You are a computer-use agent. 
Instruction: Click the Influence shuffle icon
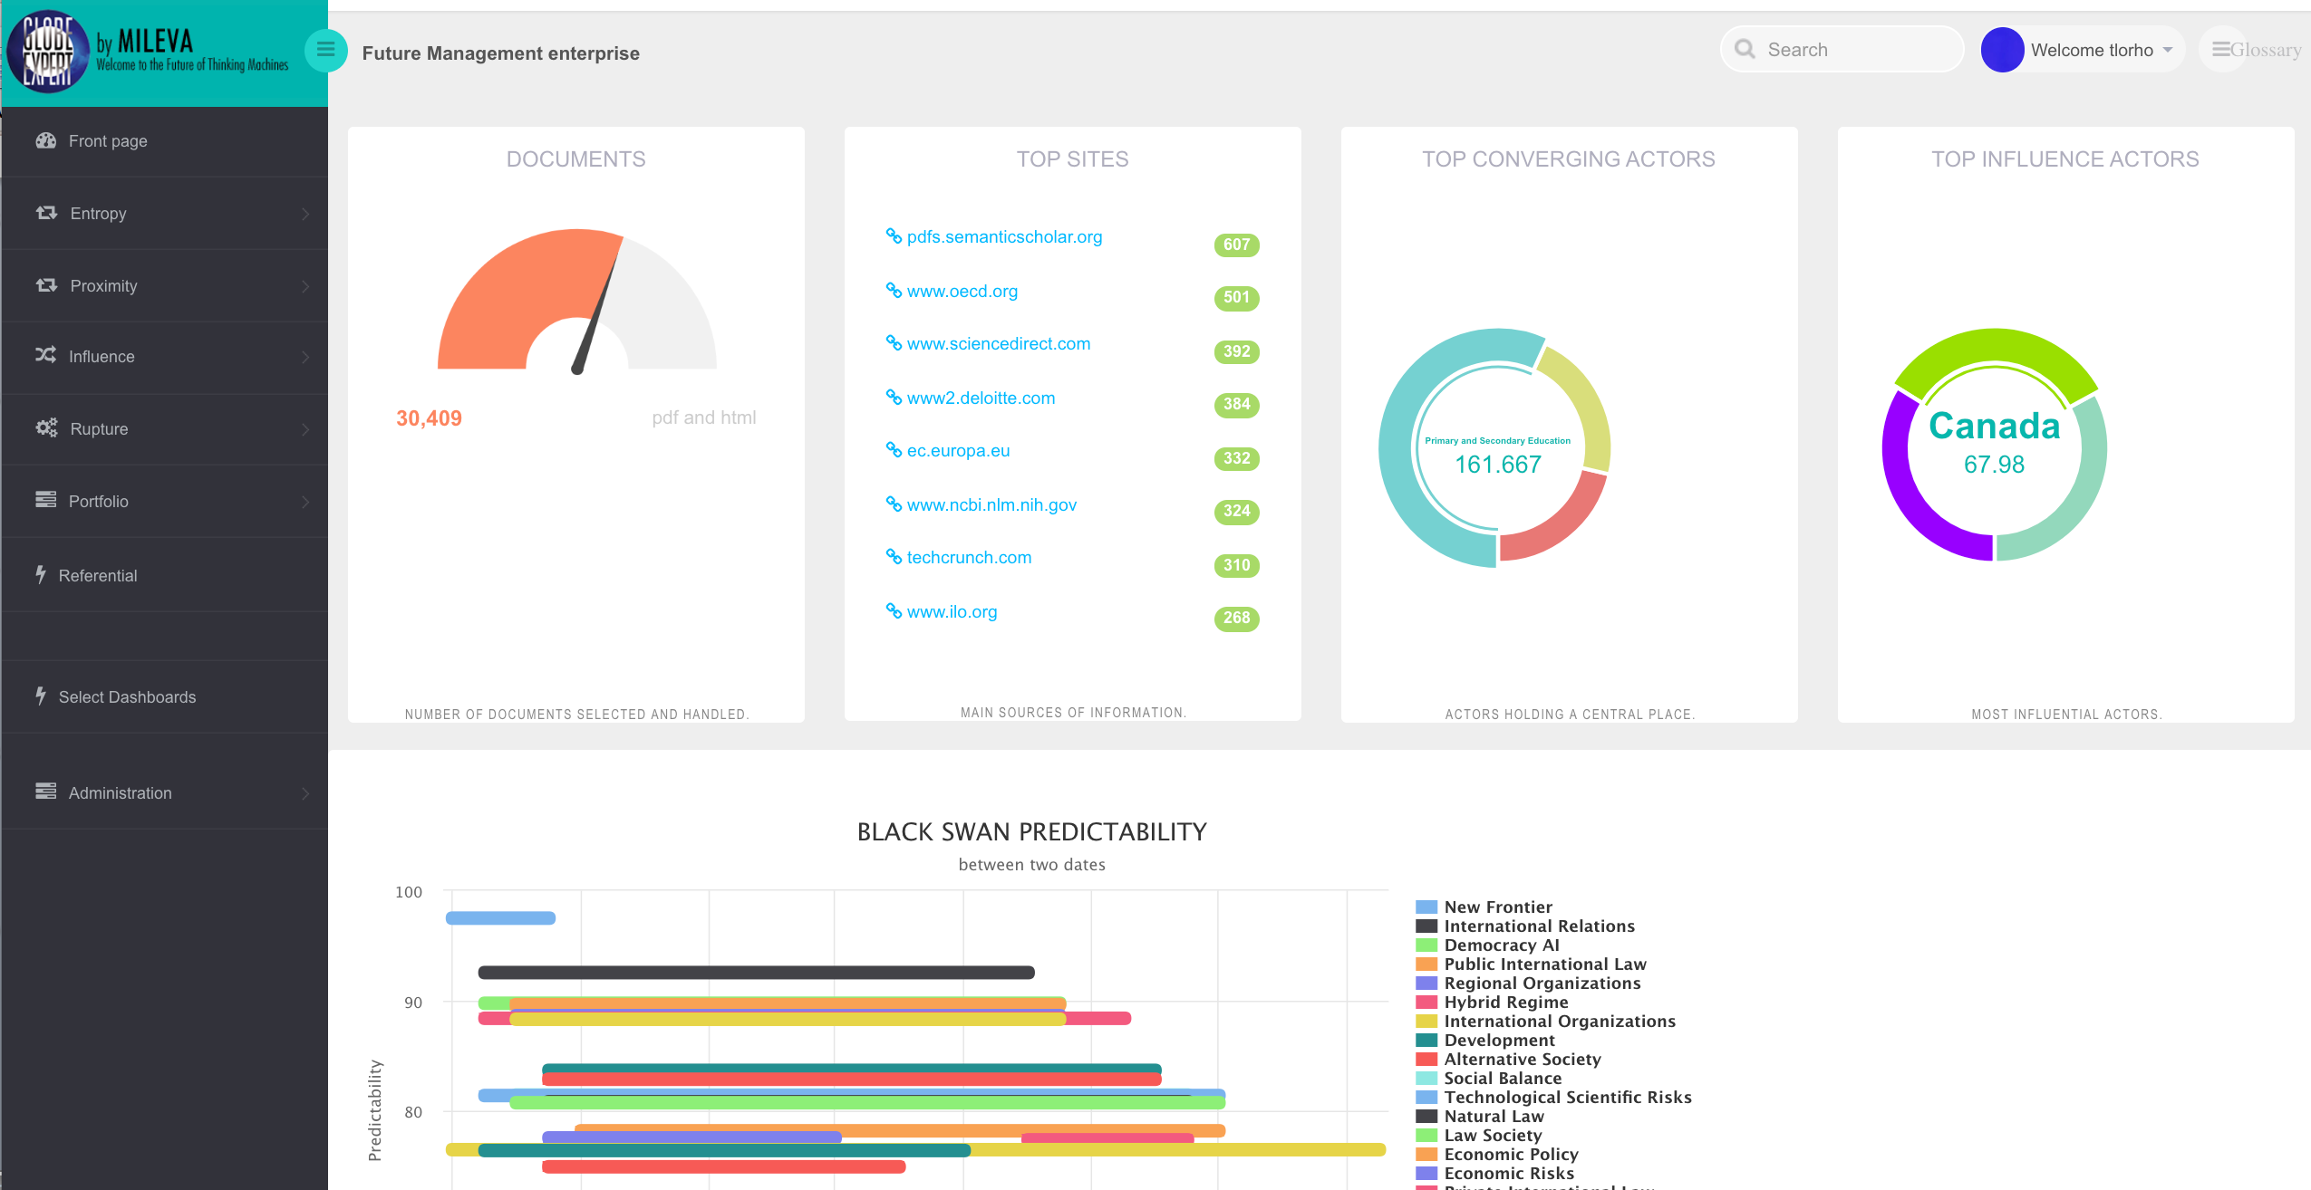(x=45, y=355)
